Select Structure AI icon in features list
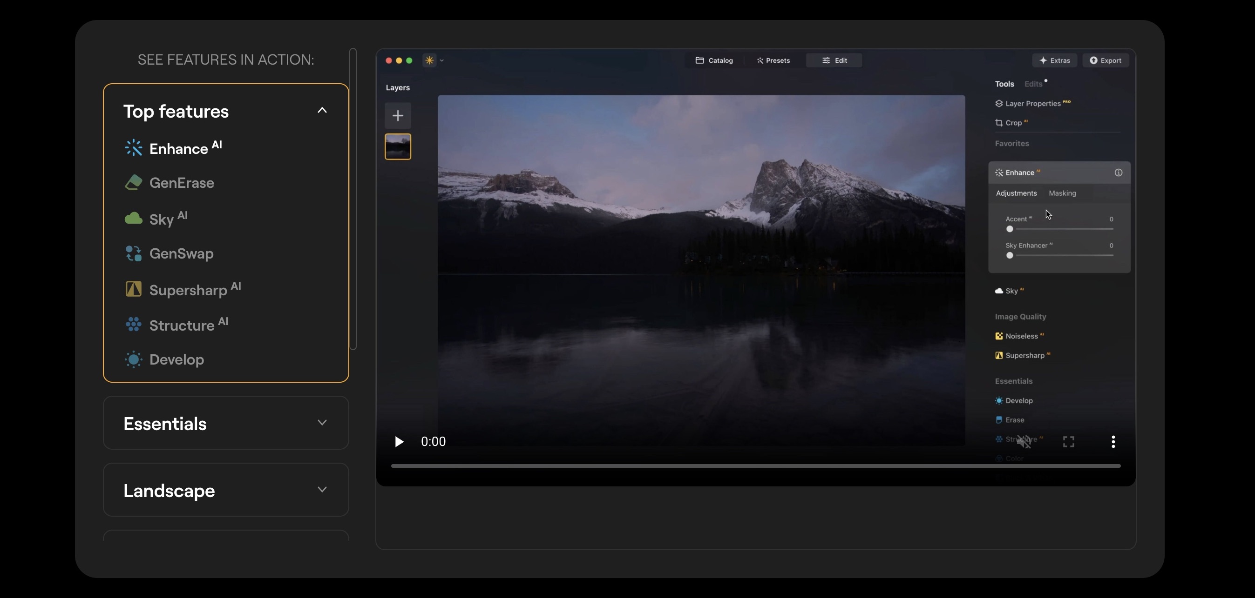This screenshot has width=1255, height=598. 134,325
